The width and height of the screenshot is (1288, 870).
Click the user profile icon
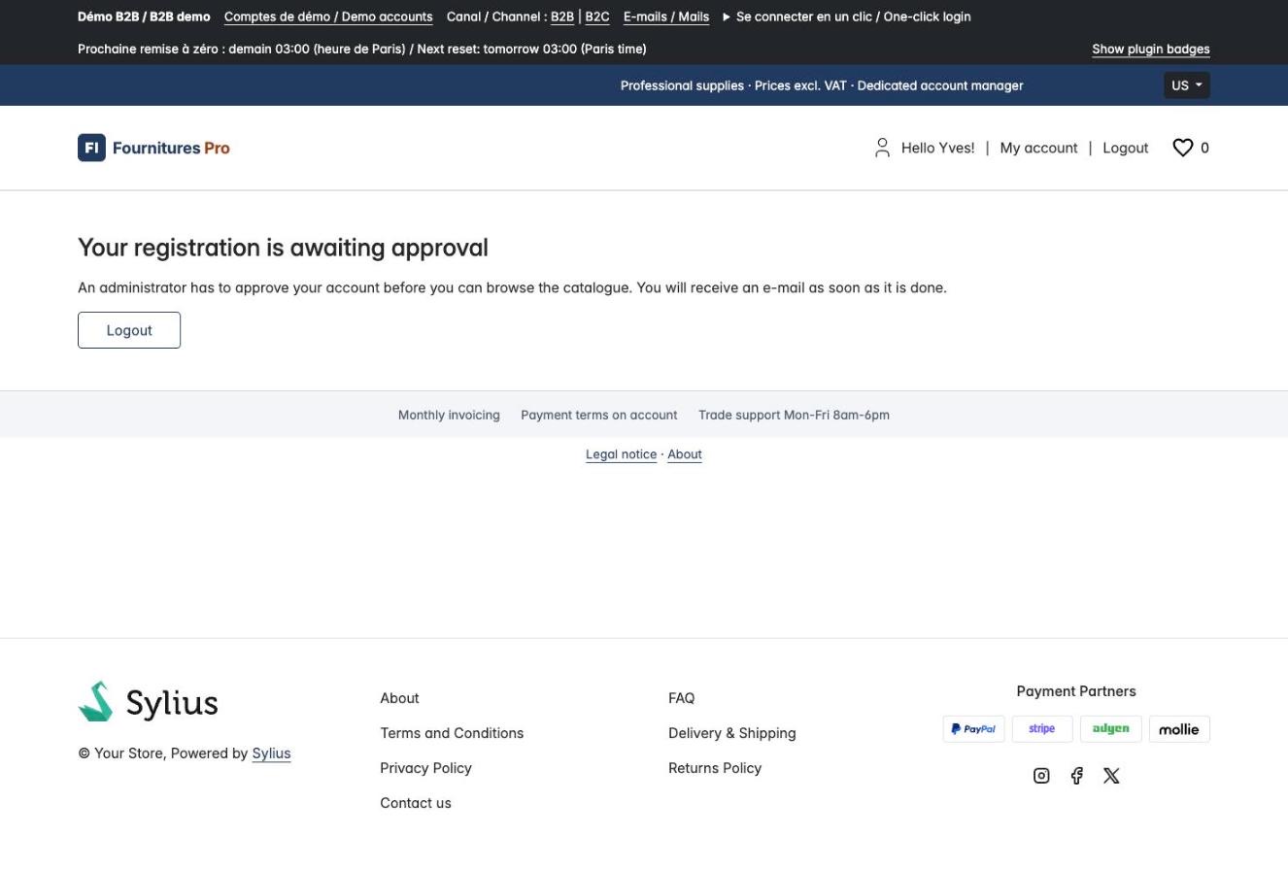[x=882, y=148]
